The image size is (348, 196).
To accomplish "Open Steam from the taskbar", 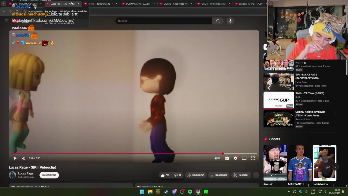I will pyautogui.click(x=166, y=192).
